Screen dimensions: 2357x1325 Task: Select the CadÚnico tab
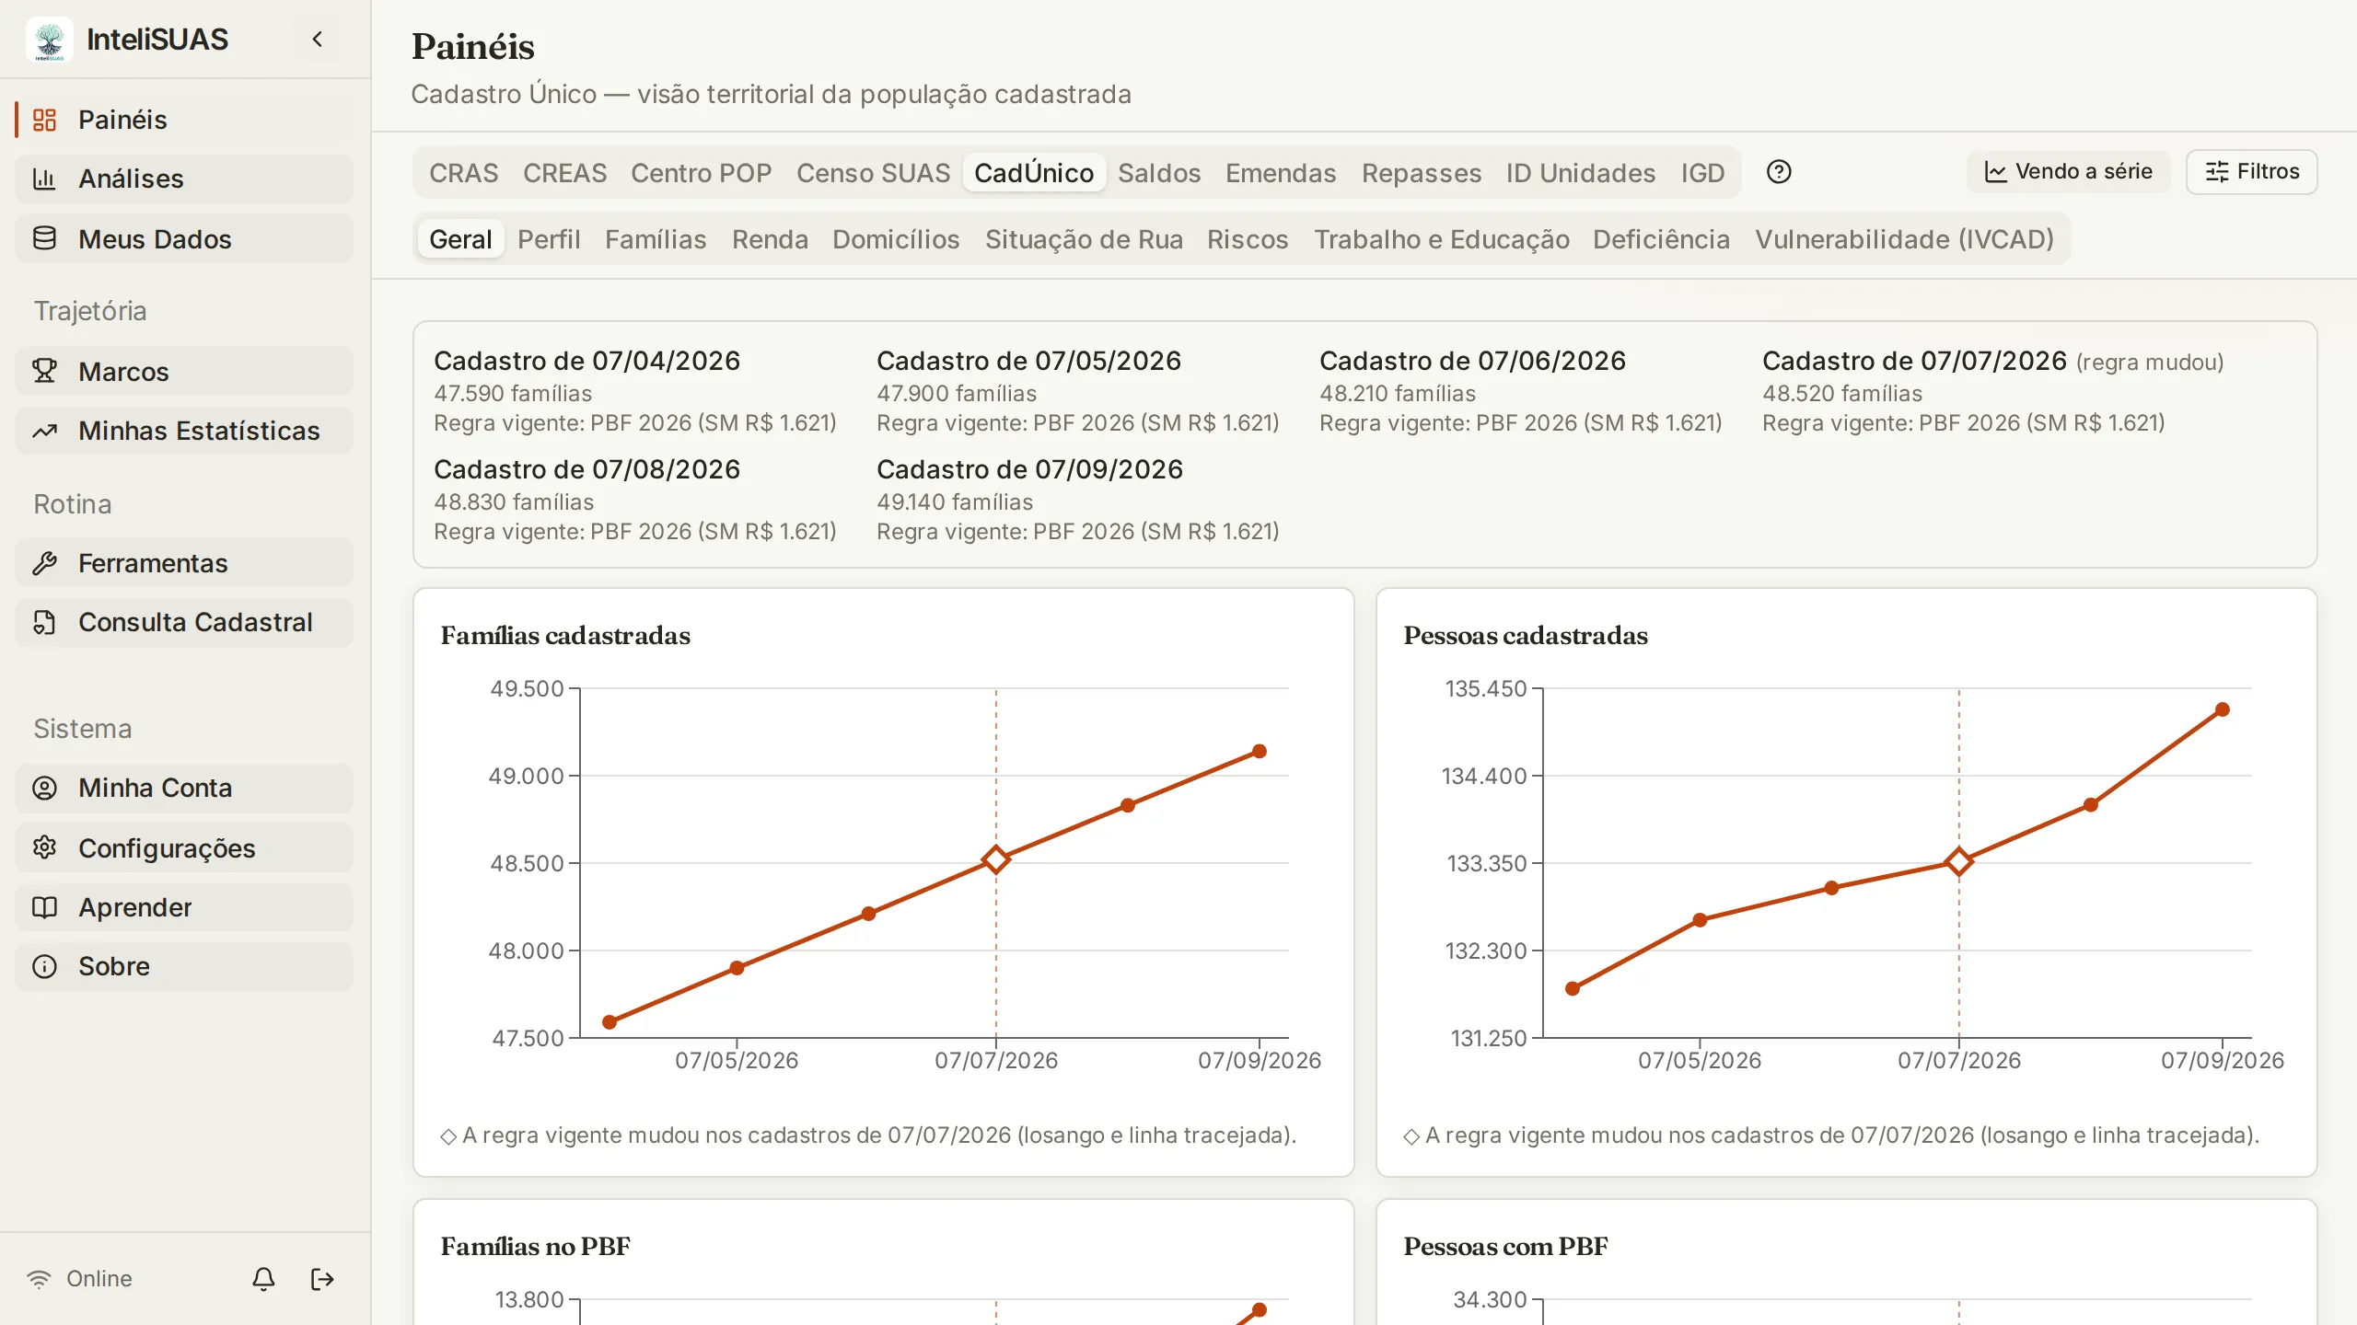pos(1034,173)
